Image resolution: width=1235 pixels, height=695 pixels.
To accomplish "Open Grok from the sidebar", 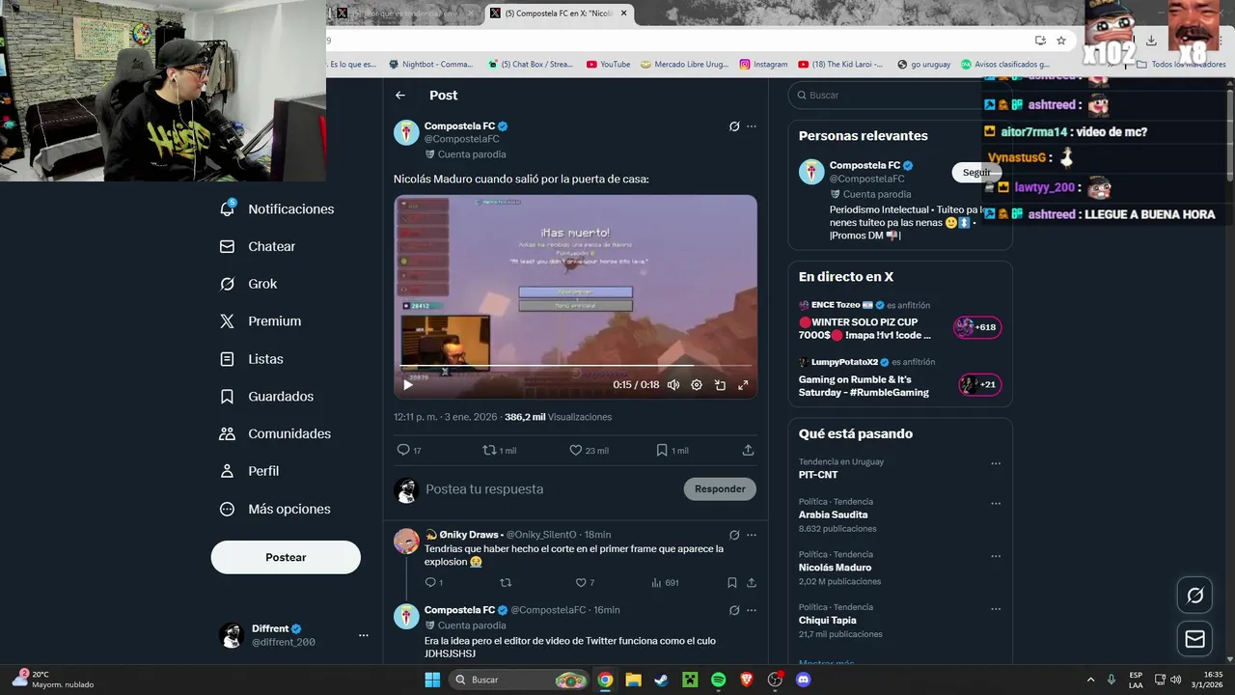I will [x=249, y=284].
